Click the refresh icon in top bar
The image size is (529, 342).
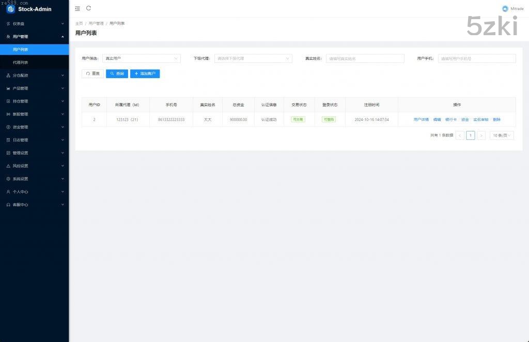pos(89,8)
